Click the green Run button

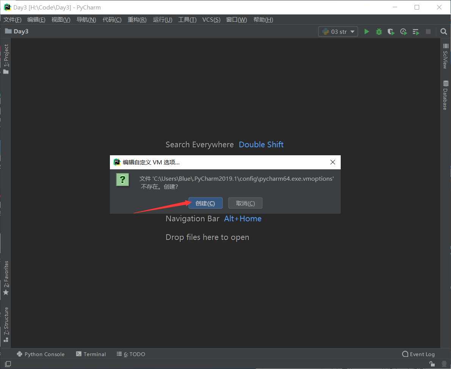pos(366,32)
